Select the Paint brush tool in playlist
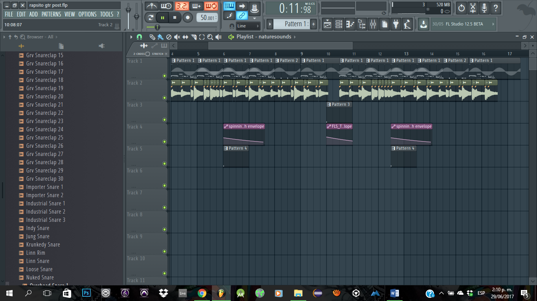The width and height of the screenshot is (537, 301). click(x=160, y=37)
